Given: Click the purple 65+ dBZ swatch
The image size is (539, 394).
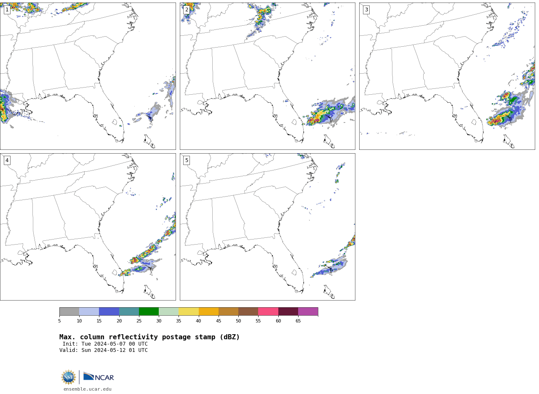Looking at the screenshot, I should (308, 311).
